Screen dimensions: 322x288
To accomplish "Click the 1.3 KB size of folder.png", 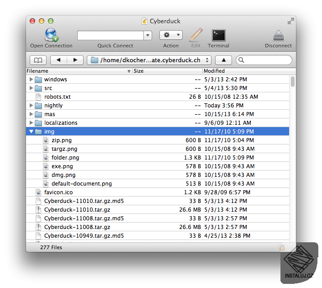I will click(192, 158).
